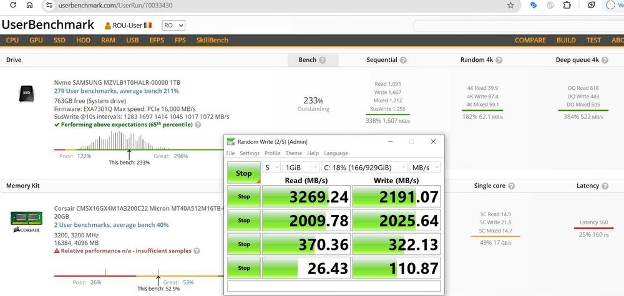Click Stop button in the 2009.78 row

243,220
